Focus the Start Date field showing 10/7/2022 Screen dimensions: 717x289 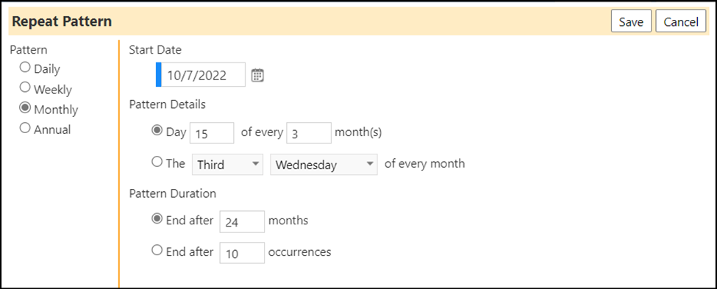click(201, 74)
